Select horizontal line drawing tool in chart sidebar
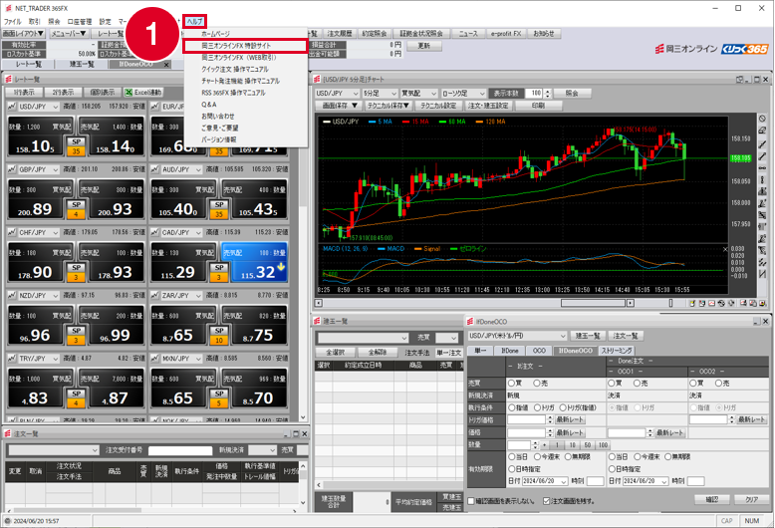Screen dimensions: 775x528 [763, 168]
